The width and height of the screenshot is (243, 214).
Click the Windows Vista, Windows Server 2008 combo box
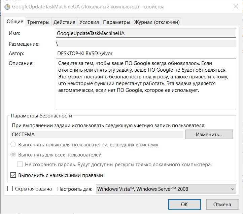click(x=166, y=189)
